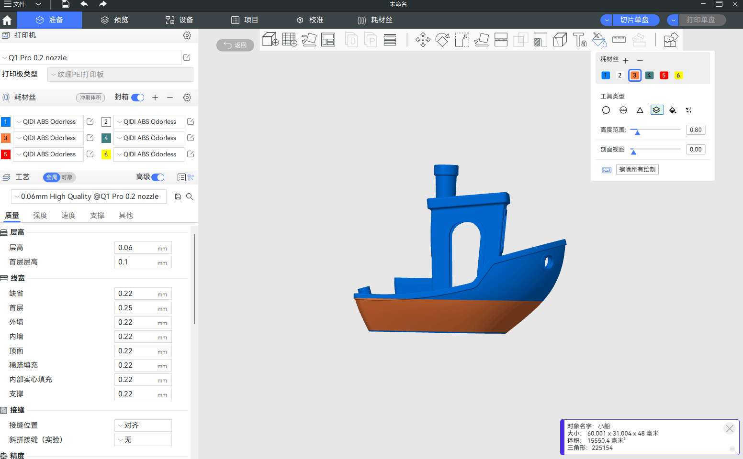743x459 pixels.
Task: Open the 速度 speed settings tab
Action: [x=68, y=216]
